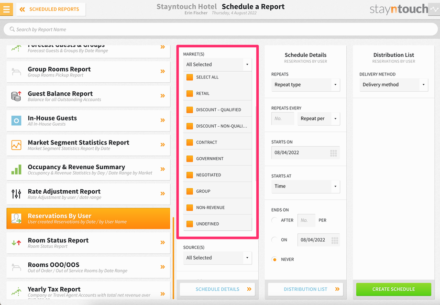Open the hamburger main menu
The image size is (440, 305).
click(6, 9)
